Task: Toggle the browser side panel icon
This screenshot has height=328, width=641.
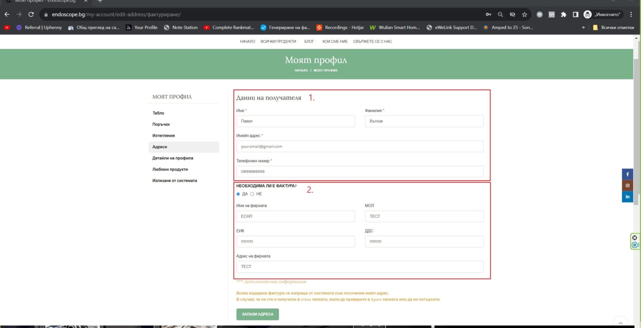Action: 576,14
